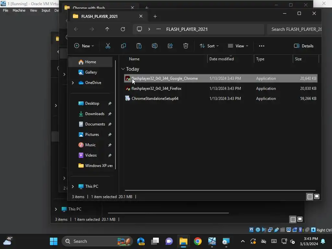Select ChromeStandaloneSetup64 file
The width and height of the screenshot is (332, 249).
pos(220,99)
